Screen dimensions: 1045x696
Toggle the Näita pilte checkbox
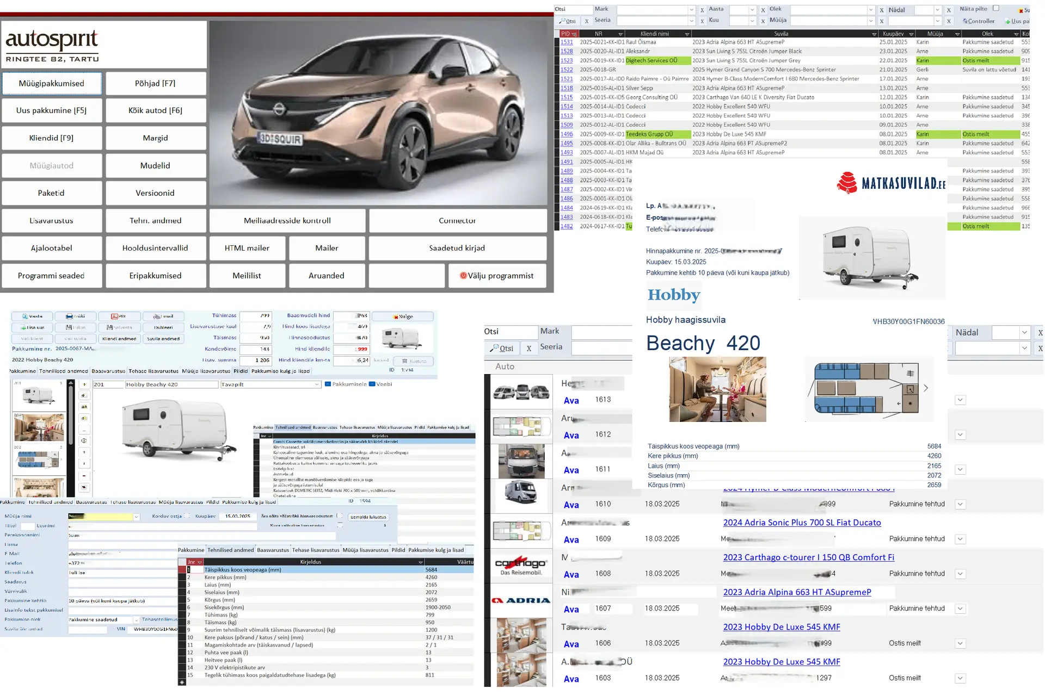tap(996, 8)
